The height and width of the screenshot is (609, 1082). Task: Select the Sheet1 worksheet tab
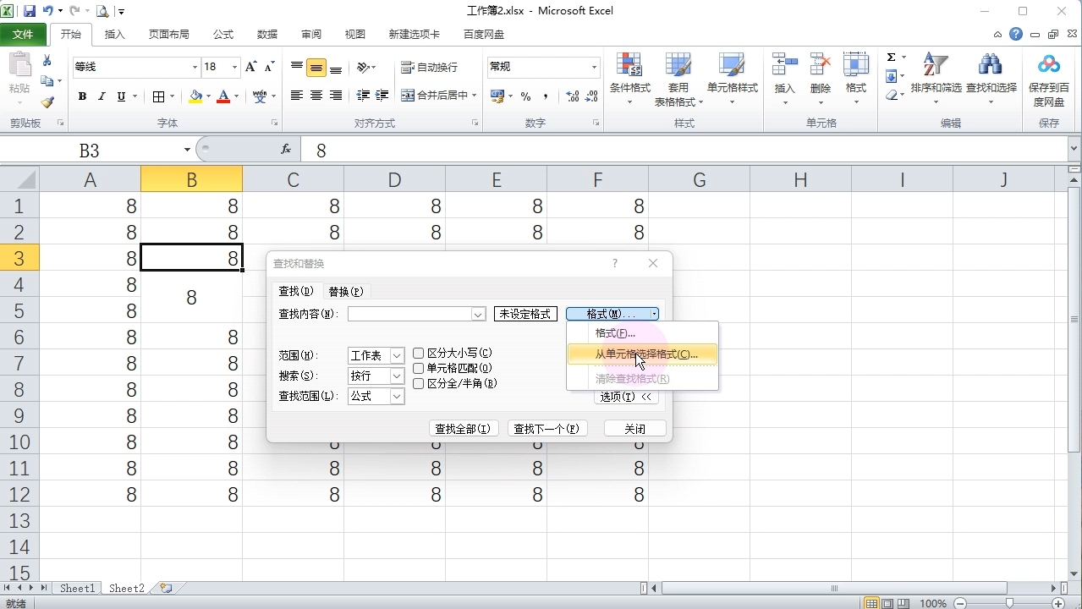coord(76,588)
